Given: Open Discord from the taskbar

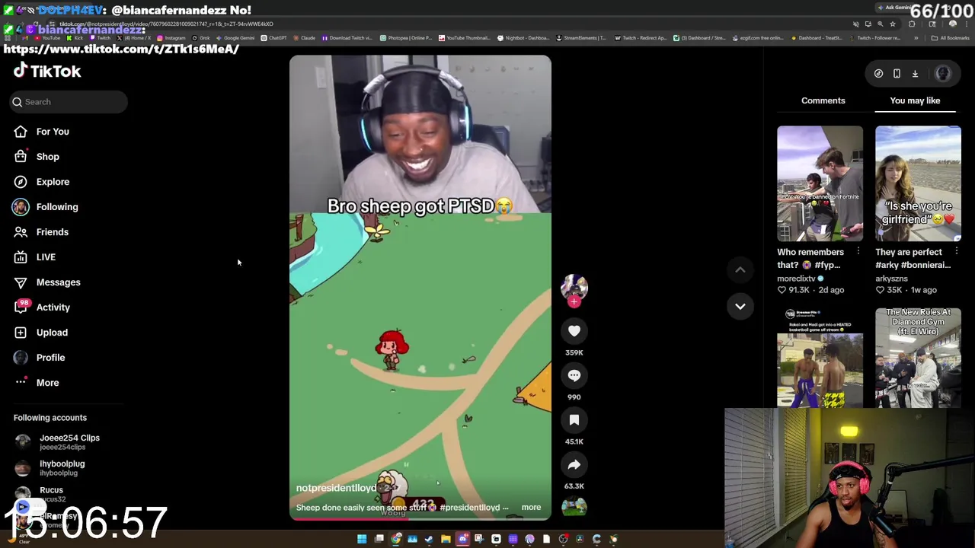Looking at the screenshot, I should click(462, 539).
